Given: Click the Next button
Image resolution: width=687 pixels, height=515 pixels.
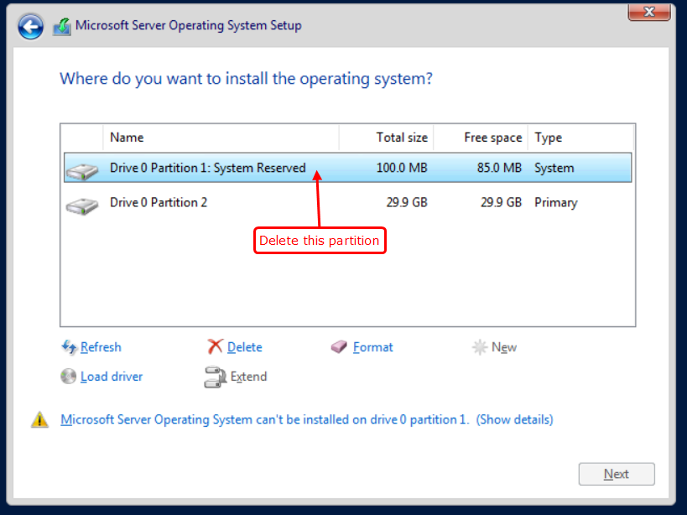Looking at the screenshot, I should 617,474.
